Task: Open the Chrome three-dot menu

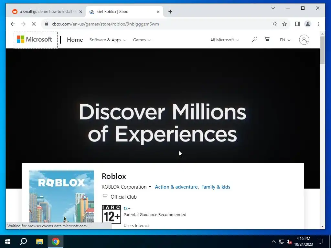Action: 318,24
